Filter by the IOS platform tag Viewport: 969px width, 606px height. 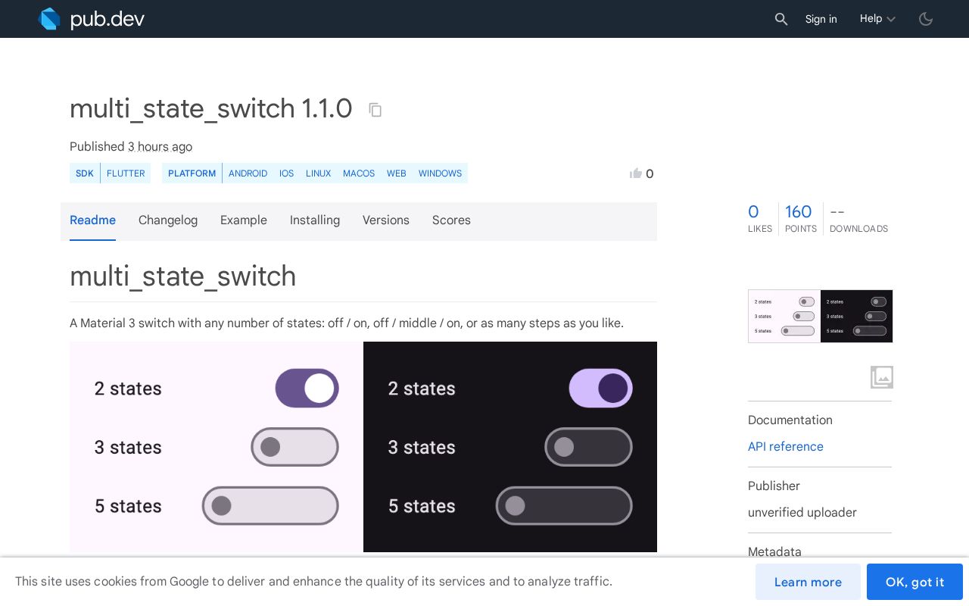[x=286, y=173]
